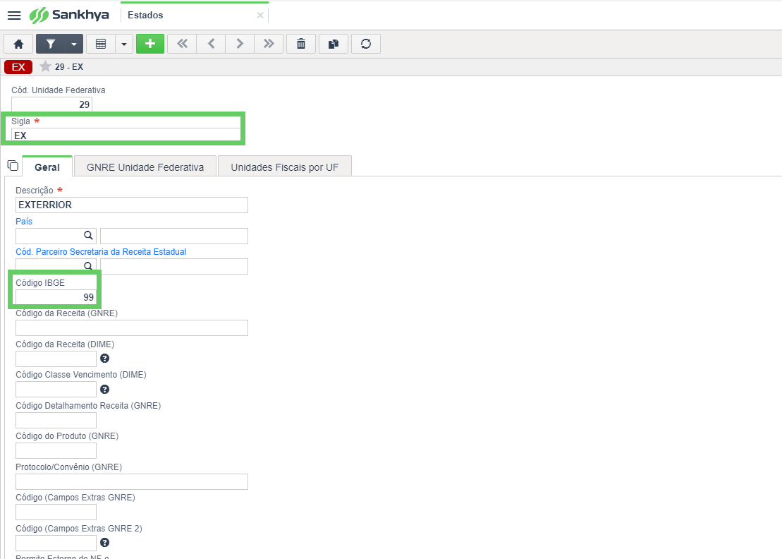
Task: Open the hamburger main menu
Action: pos(15,16)
